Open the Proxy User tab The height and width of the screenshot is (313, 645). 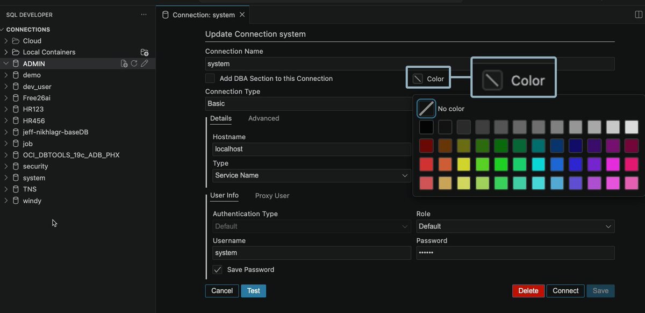pos(272,196)
